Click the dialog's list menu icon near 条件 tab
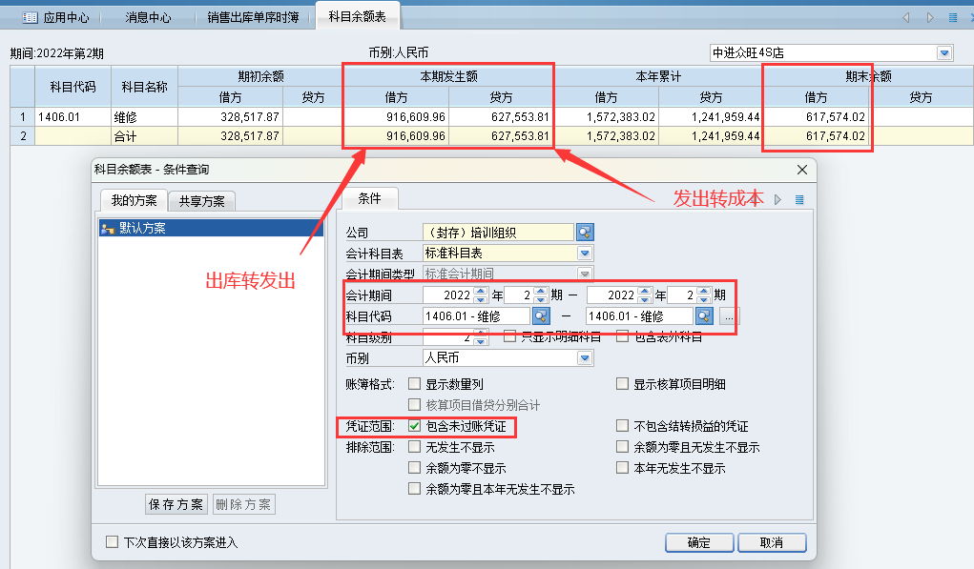This screenshot has width=974, height=569. click(799, 199)
